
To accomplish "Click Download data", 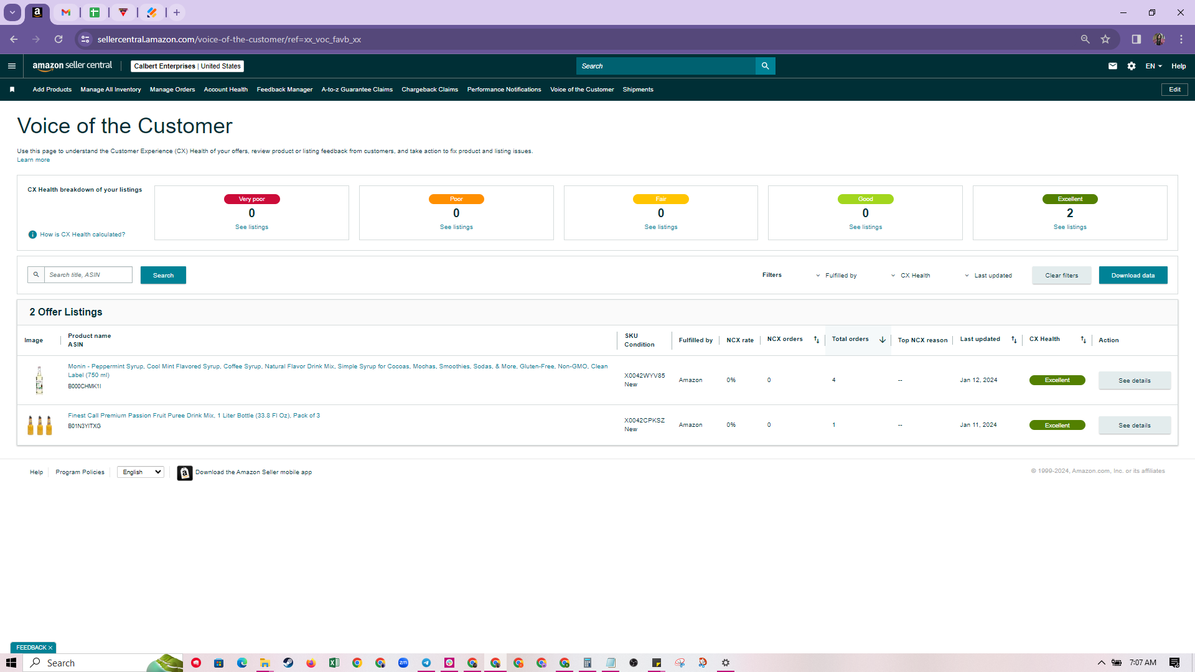I will click(x=1133, y=275).
